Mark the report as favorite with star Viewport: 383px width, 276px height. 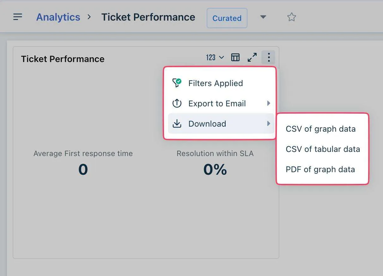point(291,17)
